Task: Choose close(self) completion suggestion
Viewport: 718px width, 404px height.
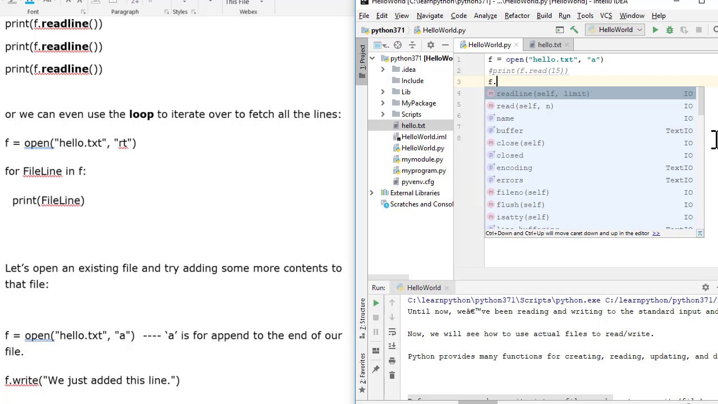Action: click(x=591, y=143)
